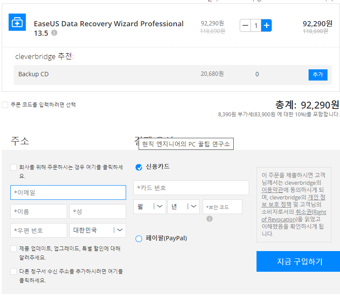Screen dimensions: 340x295
Task: Click the EaseUS Data Recovery Wizard title
Action: (x=108, y=28)
